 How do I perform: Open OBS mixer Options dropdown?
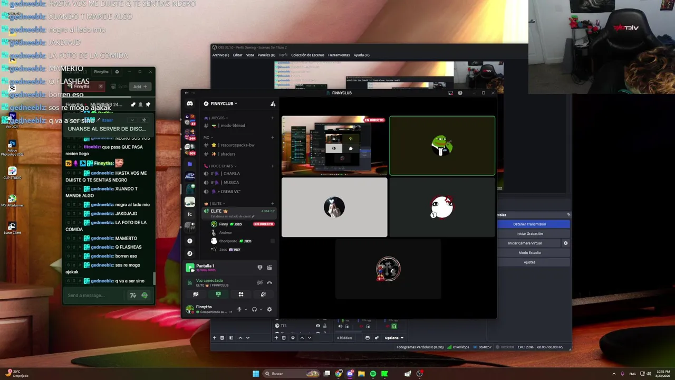394,338
